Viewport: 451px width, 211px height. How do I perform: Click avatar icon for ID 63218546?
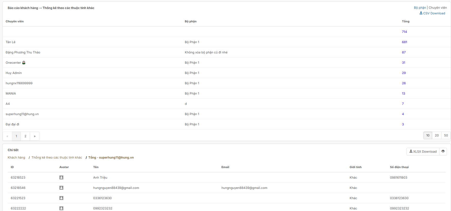pos(61,188)
